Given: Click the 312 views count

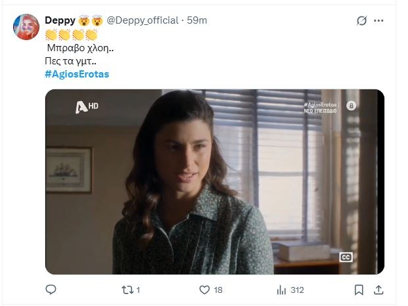Looking at the screenshot, I should tap(297, 290).
